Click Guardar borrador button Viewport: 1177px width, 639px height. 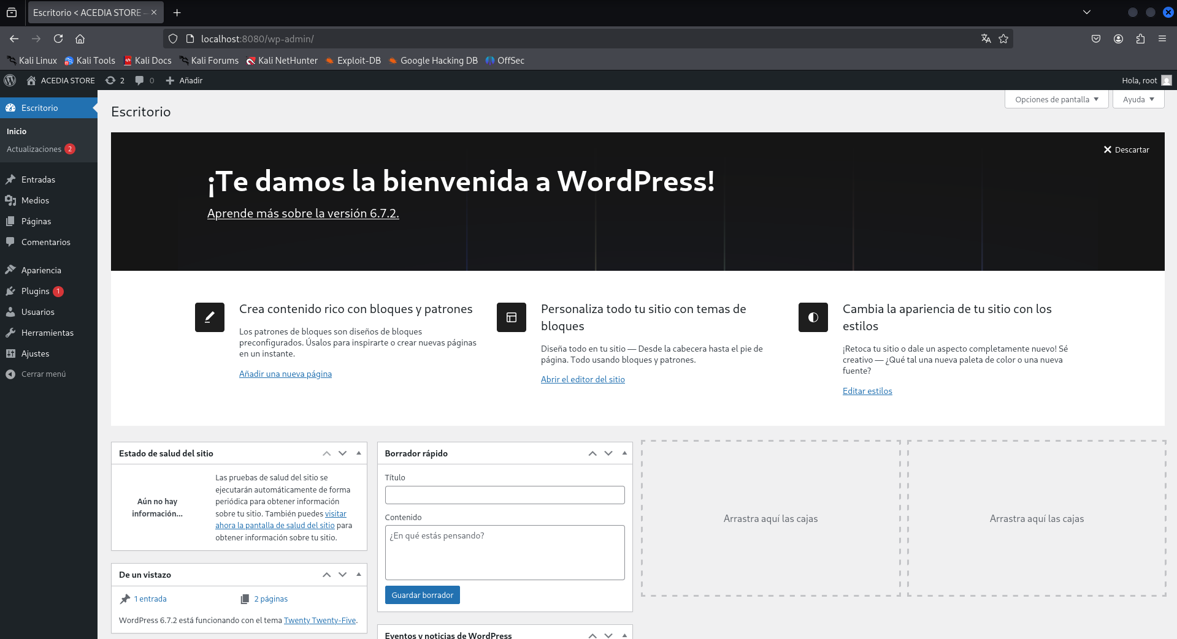[x=423, y=595]
